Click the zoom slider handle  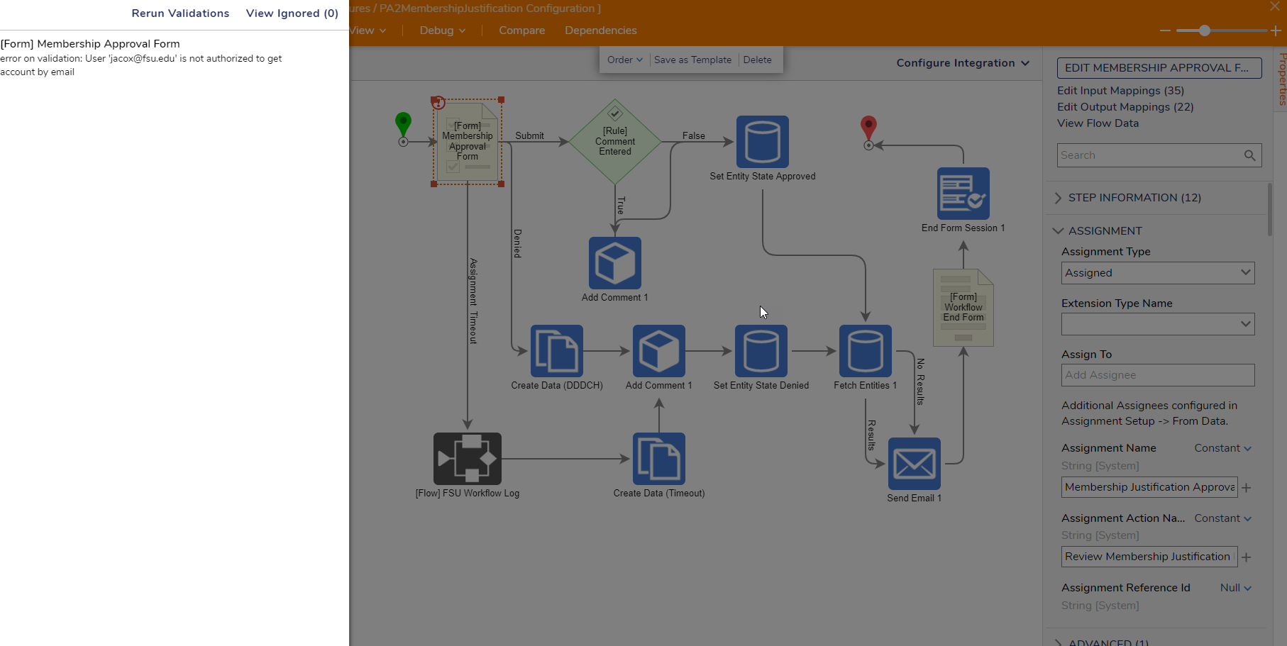[1204, 30]
